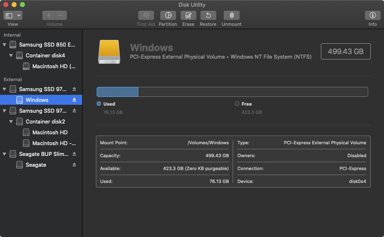Screen dimensions: 384x237
Task: Unmount the volume using toolbar icon
Action: pyautogui.click(x=231, y=15)
